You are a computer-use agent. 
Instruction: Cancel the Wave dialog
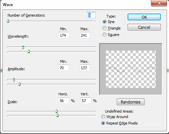click(x=144, y=27)
